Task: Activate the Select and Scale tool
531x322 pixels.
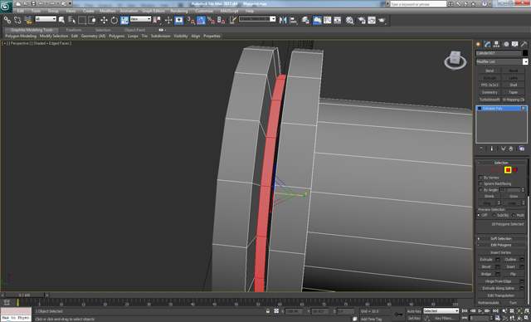Action: coord(124,20)
